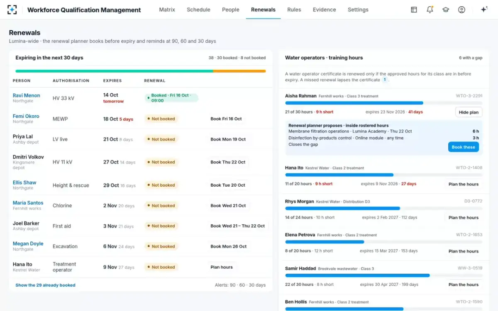Click Book Tue 20 Oct for Ellis Shaw
Image resolution: width=498 pixels, height=311 pixels.
point(228,185)
